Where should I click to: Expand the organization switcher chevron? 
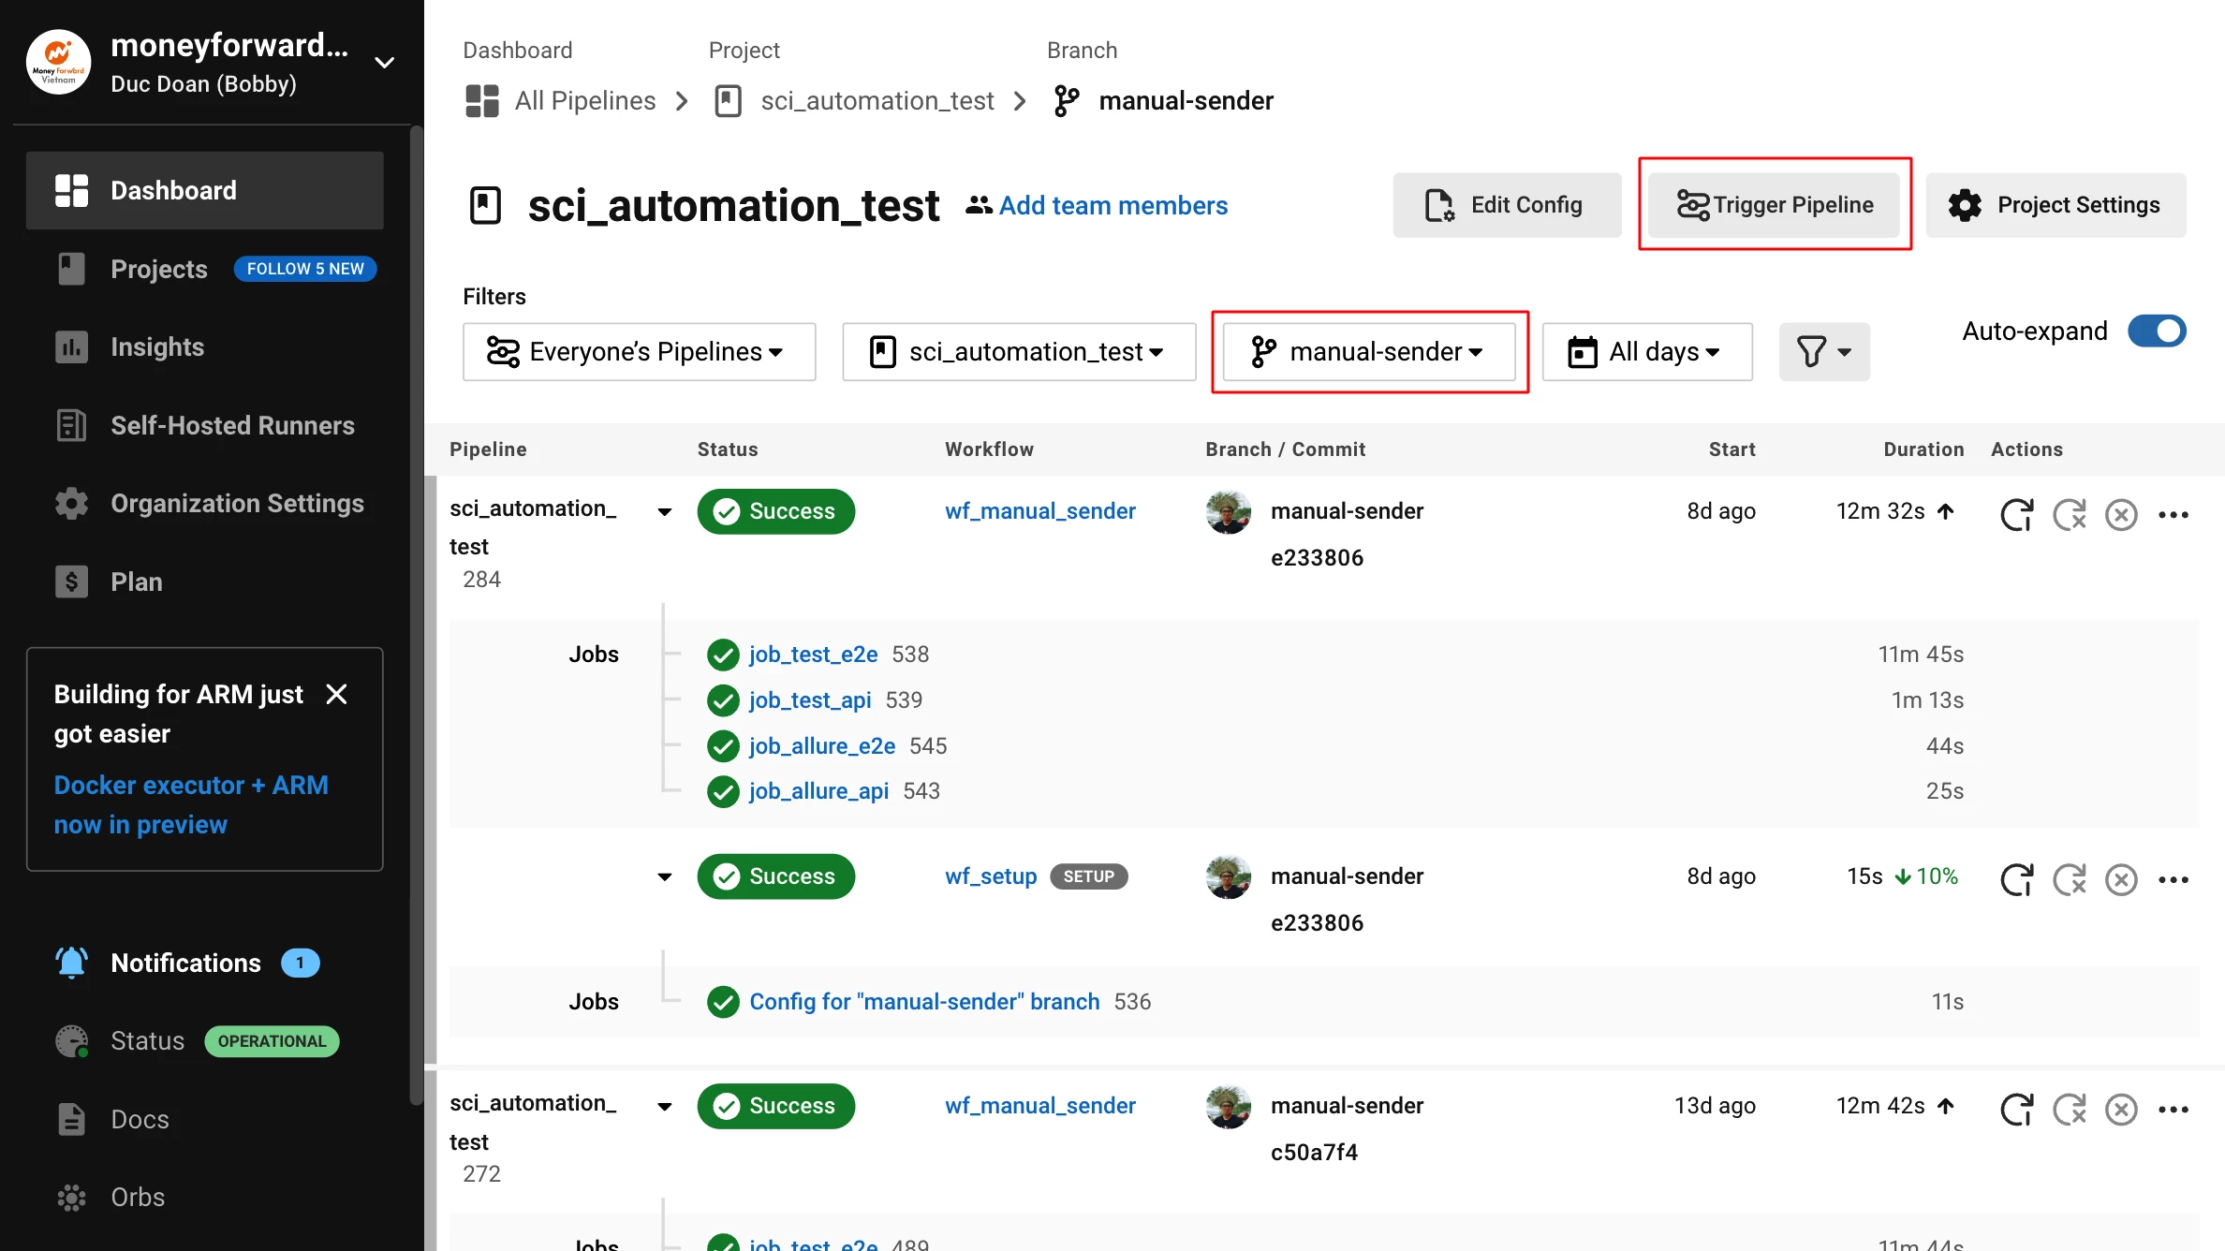click(384, 63)
